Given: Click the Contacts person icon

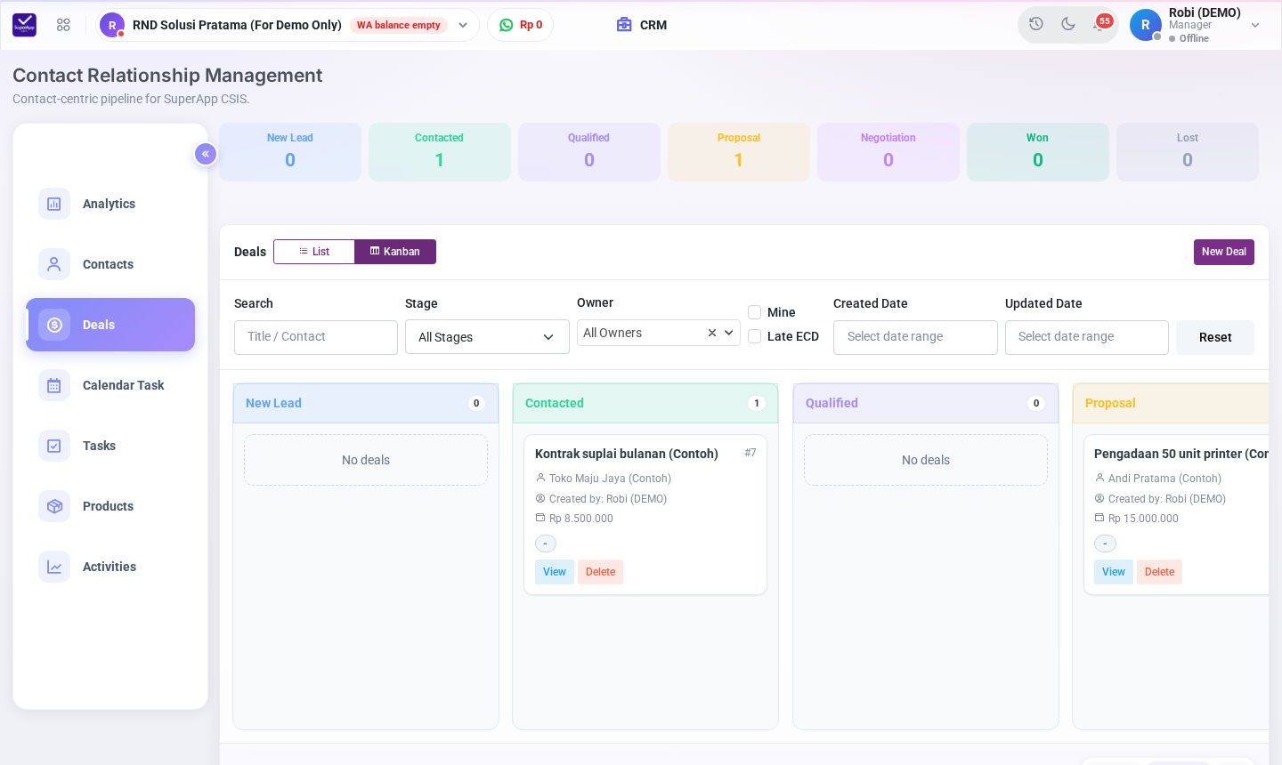Looking at the screenshot, I should coord(54,264).
